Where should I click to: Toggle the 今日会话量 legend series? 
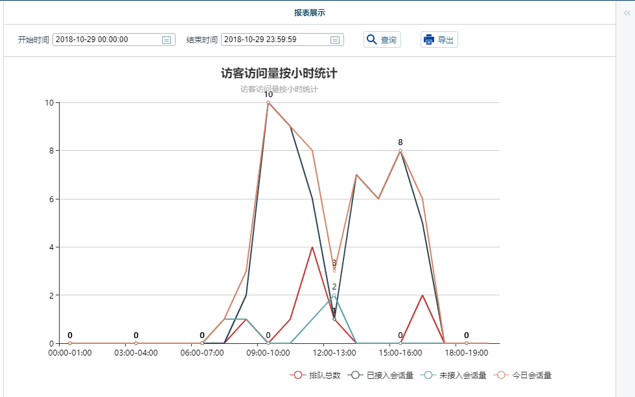(x=526, y=375)
